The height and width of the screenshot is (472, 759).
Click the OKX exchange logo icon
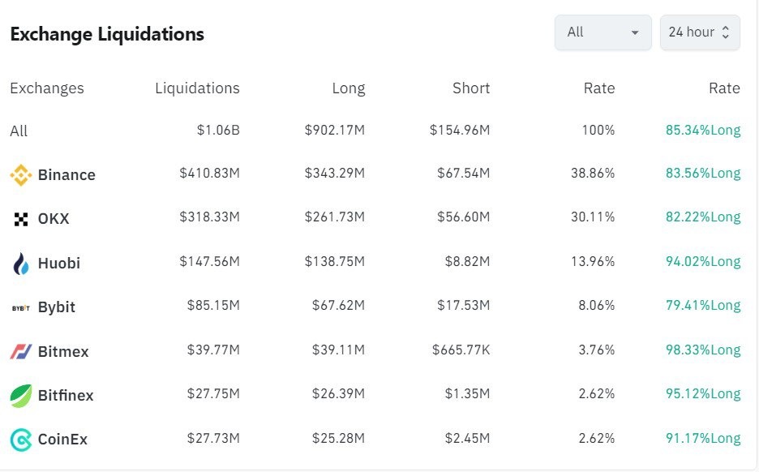(x=20, y=219)
